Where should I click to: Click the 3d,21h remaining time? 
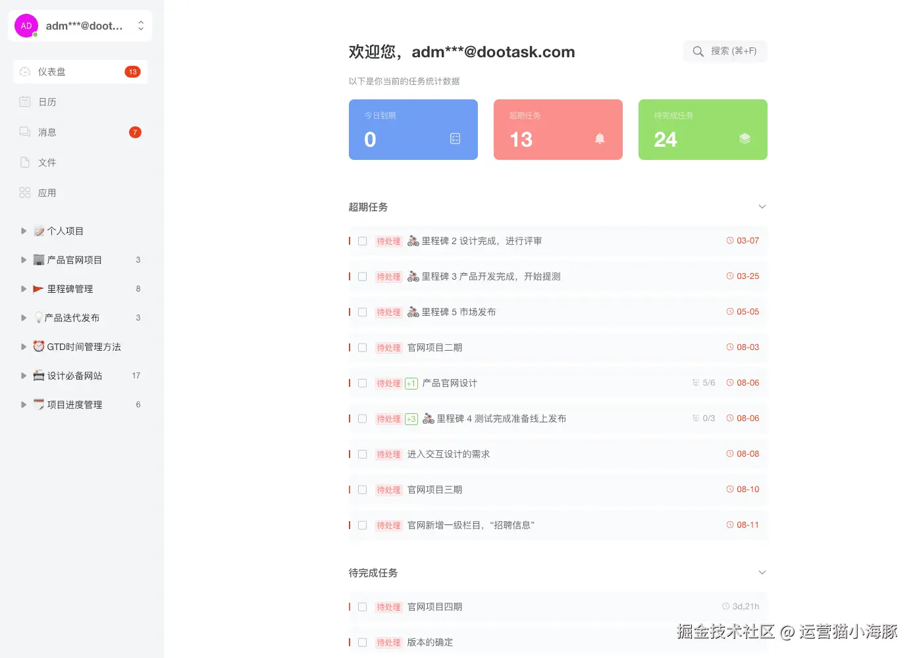(741, 607)
